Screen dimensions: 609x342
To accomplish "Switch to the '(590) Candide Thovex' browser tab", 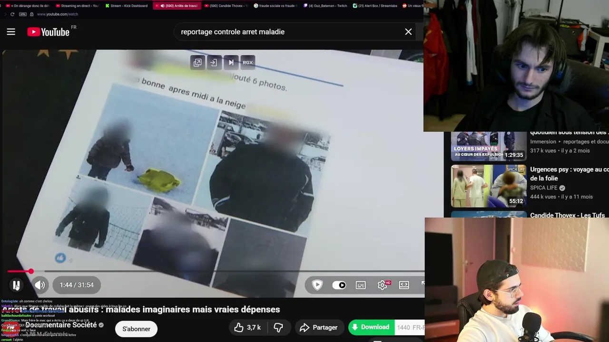I will (x=226, y=6).
